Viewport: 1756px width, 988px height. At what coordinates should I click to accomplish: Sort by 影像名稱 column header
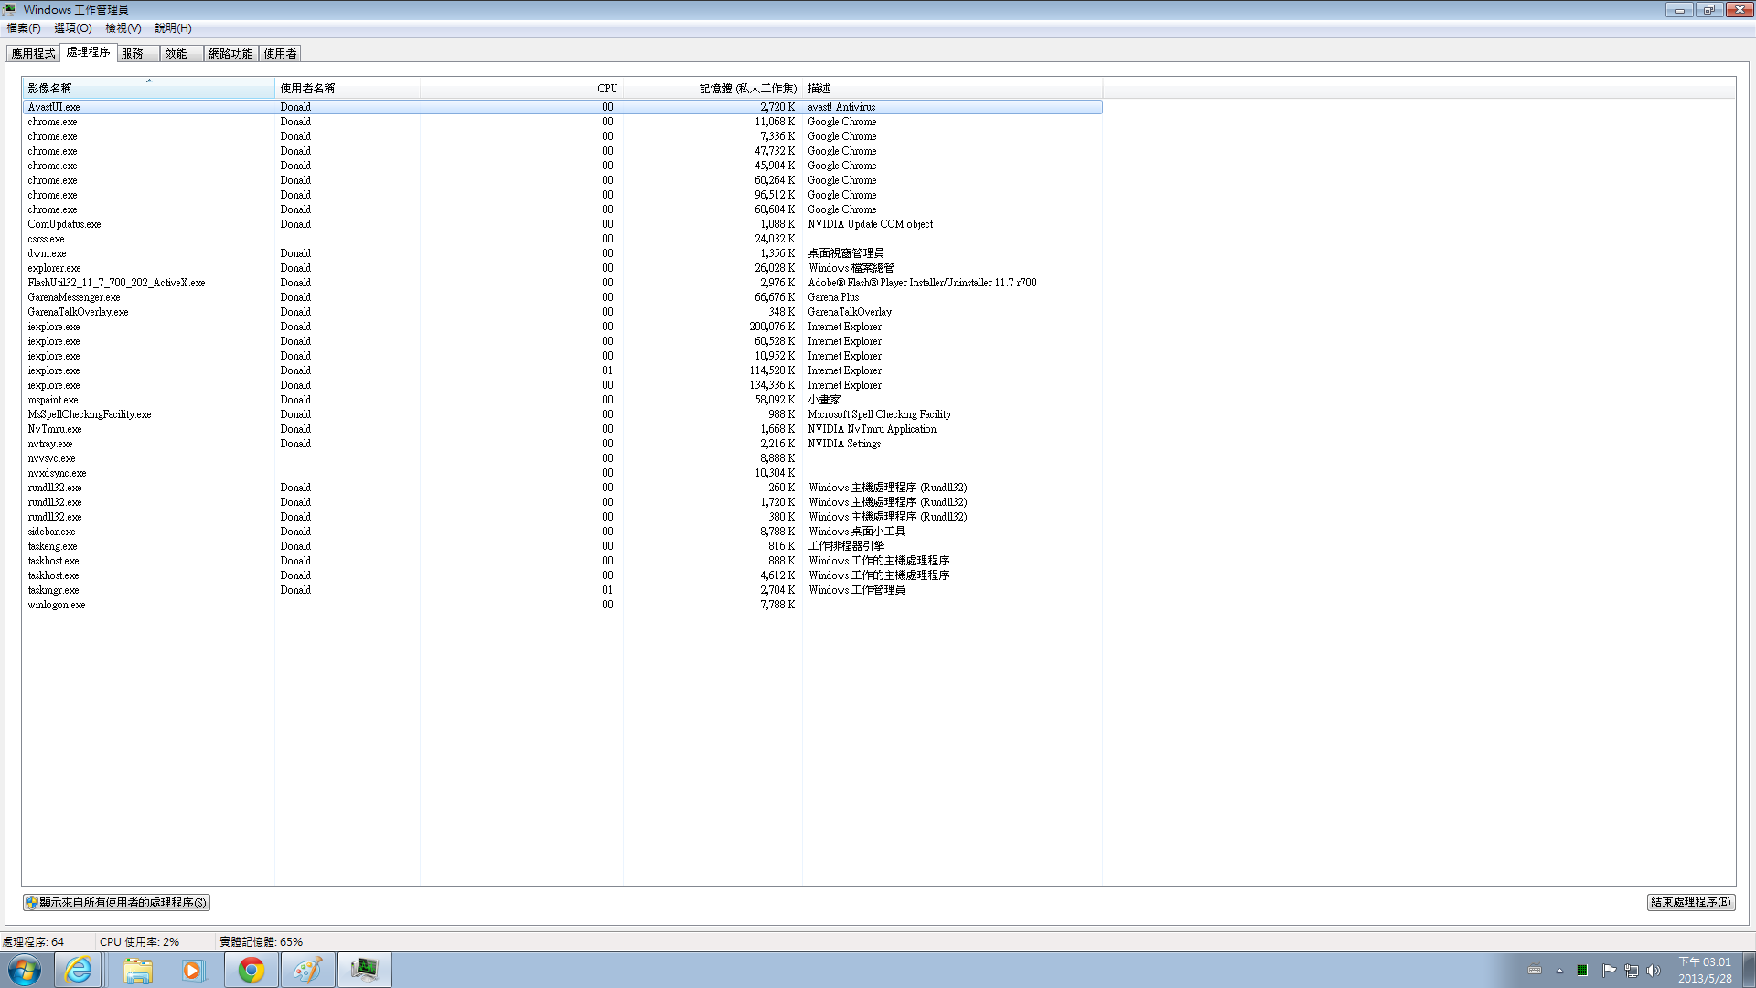click(x=148, y=89)
